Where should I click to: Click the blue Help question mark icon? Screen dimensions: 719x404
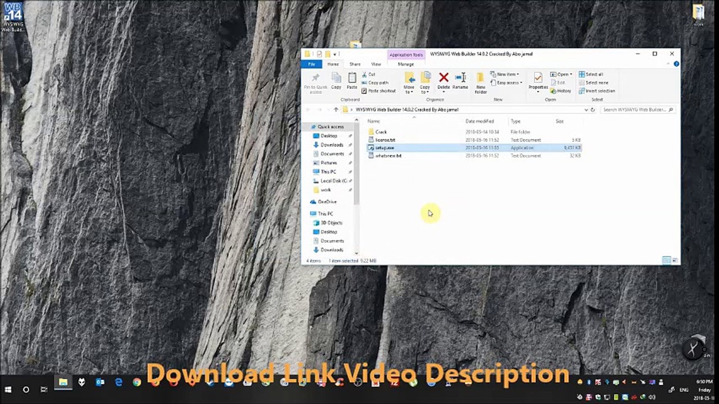pyautogui.click(x=676, y=64)
